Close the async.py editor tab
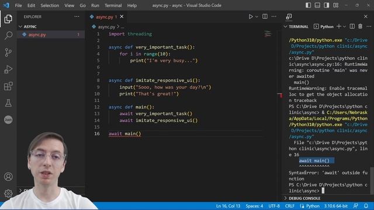This screenshot has height=210, width=374. [122, 16]
